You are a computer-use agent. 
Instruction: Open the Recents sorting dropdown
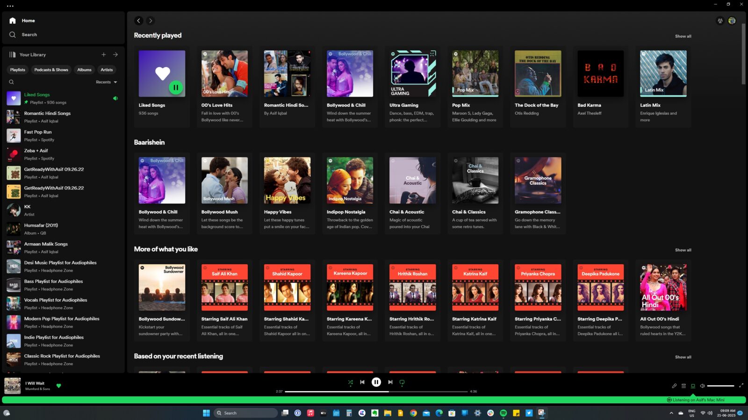[106, 82]
